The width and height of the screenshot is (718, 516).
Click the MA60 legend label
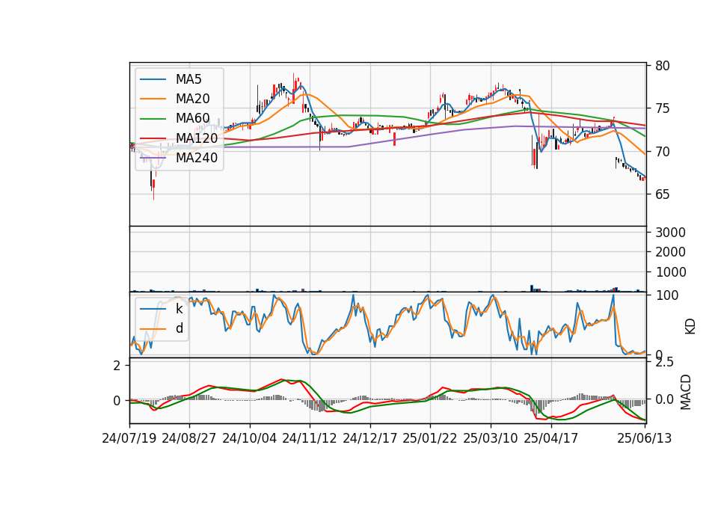[192, 119]
